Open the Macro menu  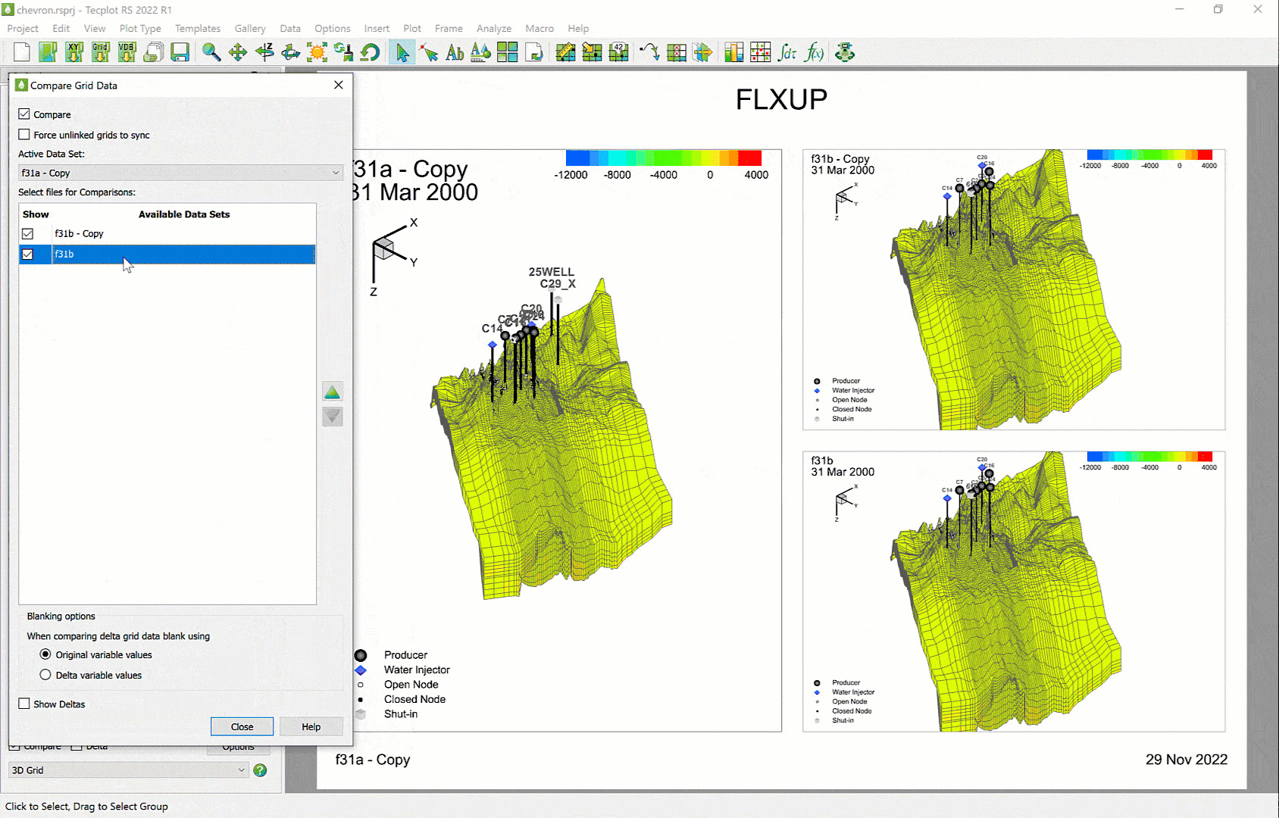tap(539, 28)
